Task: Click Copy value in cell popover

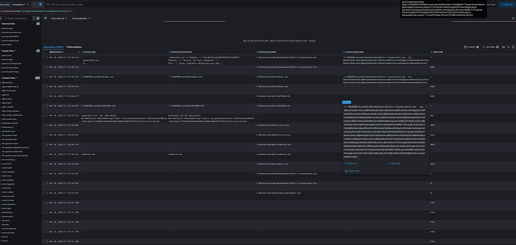Action: 352,171
